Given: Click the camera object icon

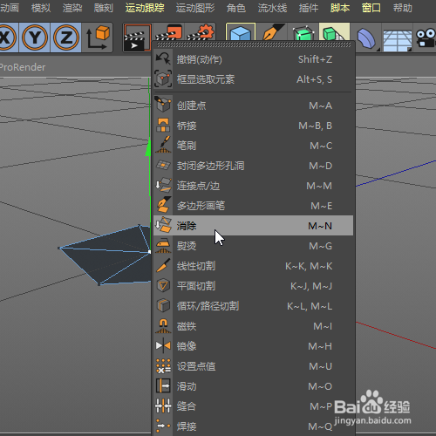Looking at the screenshot, I should tap(425, 38).
